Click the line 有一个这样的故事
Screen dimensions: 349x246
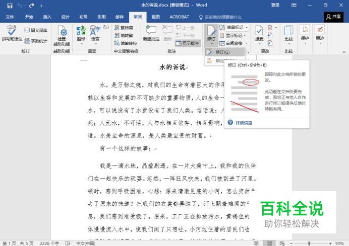[126, 148]
